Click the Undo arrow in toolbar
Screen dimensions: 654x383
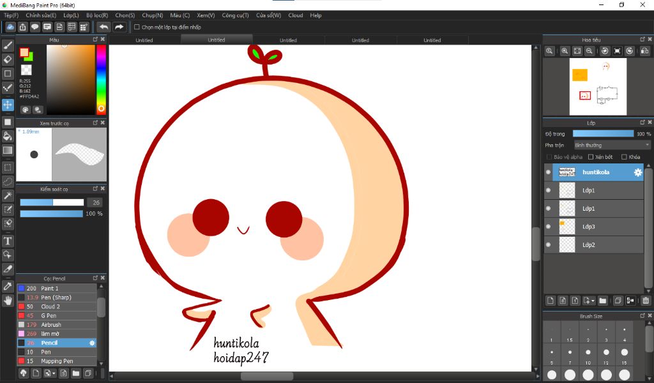point(103,27)
